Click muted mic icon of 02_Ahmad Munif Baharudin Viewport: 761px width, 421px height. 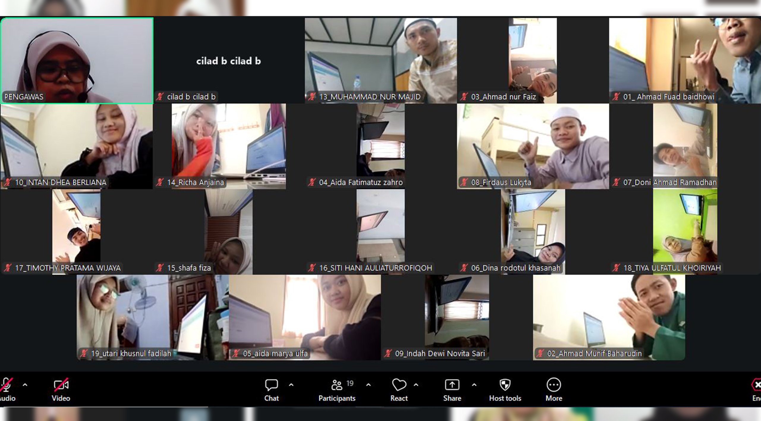[x=540, y=353]
